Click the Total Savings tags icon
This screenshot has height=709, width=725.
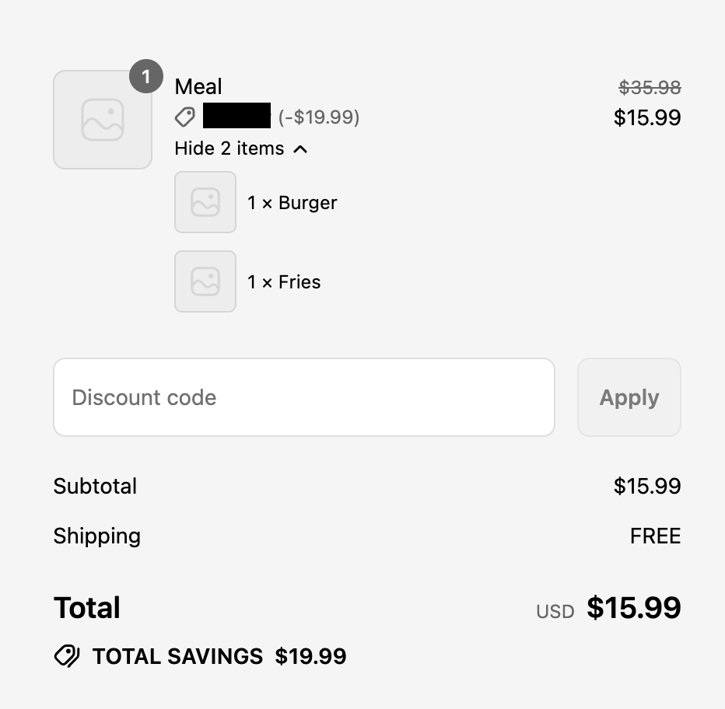tap(67, 656)
